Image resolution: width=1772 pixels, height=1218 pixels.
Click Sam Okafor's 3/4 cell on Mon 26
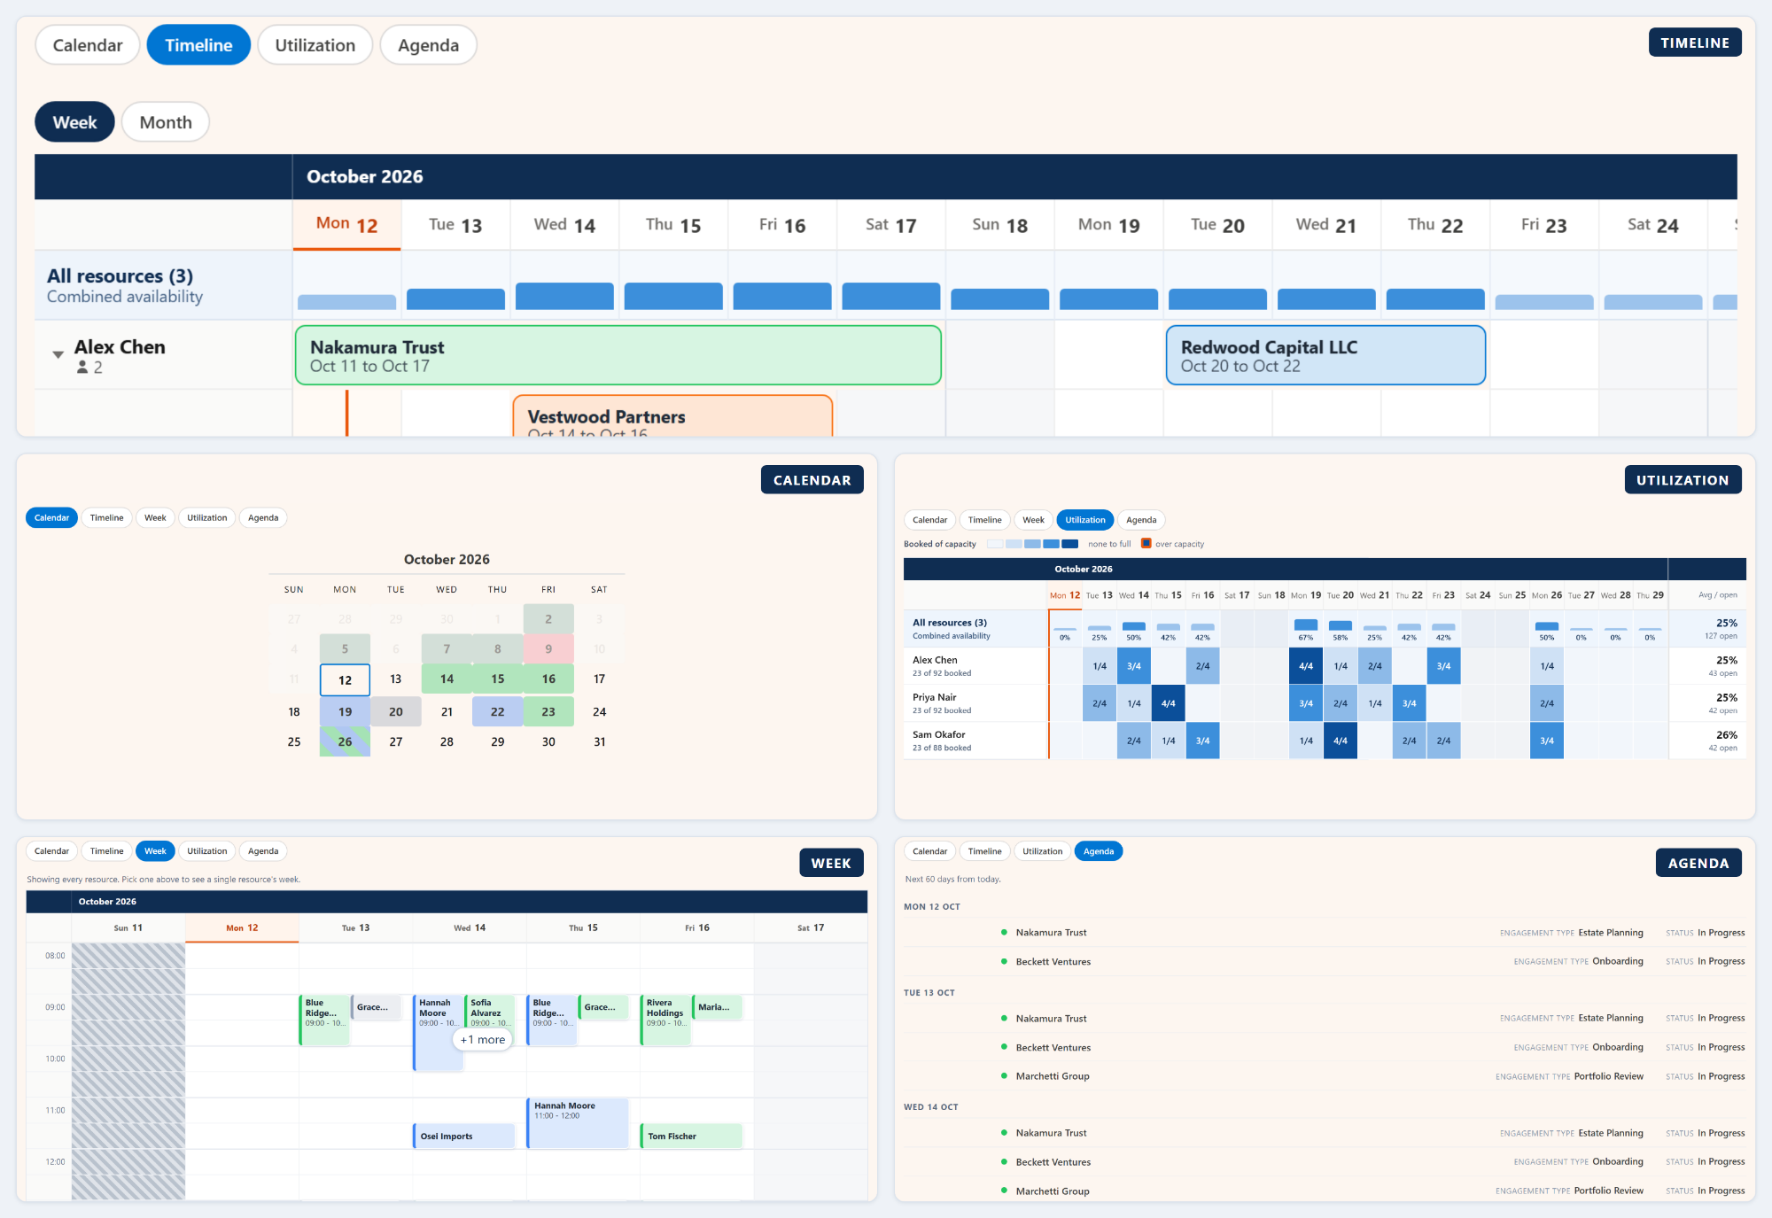(x=1547, y=741)
